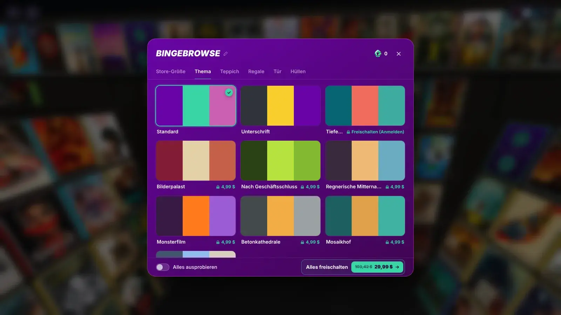Select the Thema tab
This screenshot has height=315, width=561.
203,71
